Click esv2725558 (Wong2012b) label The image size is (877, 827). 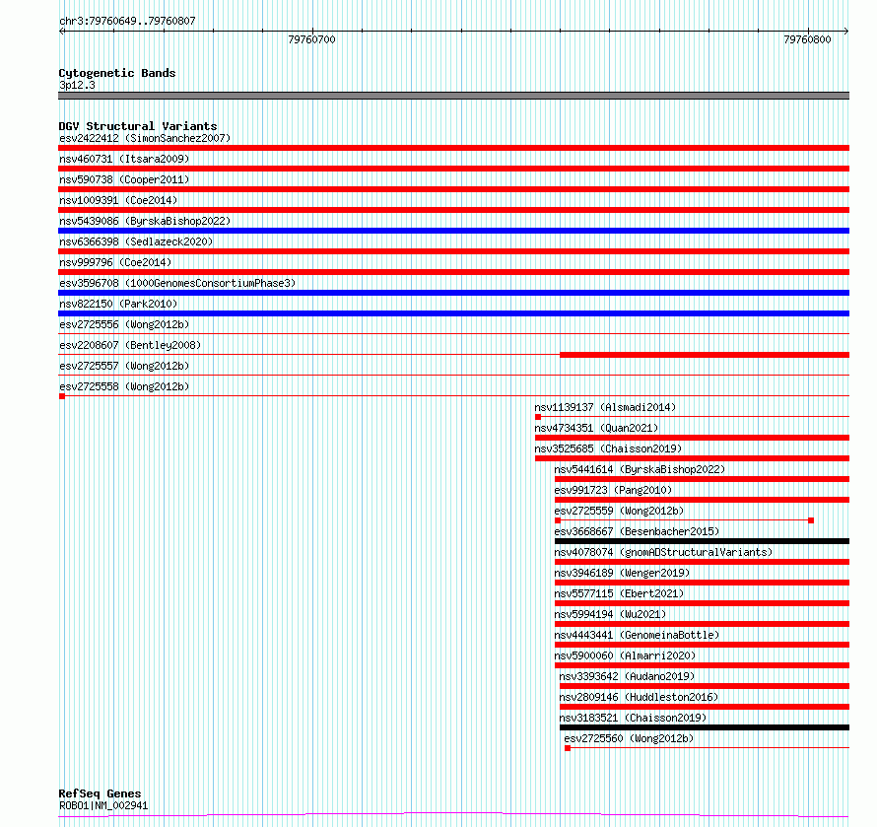124,386
